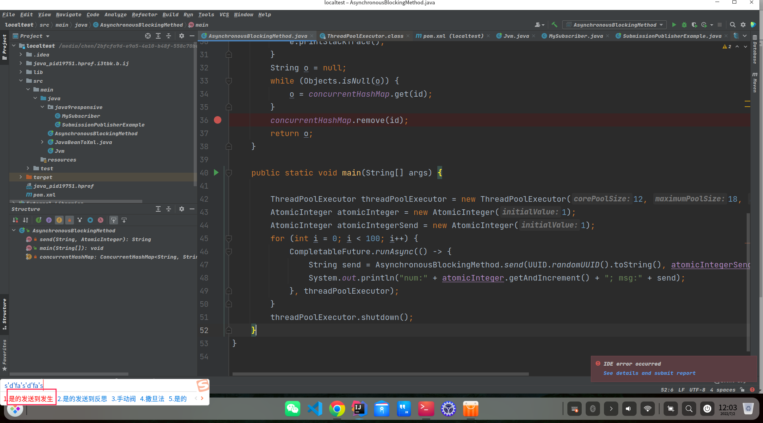Build project with the hammer icon
763x423 pixels.
tap(554, 25)
